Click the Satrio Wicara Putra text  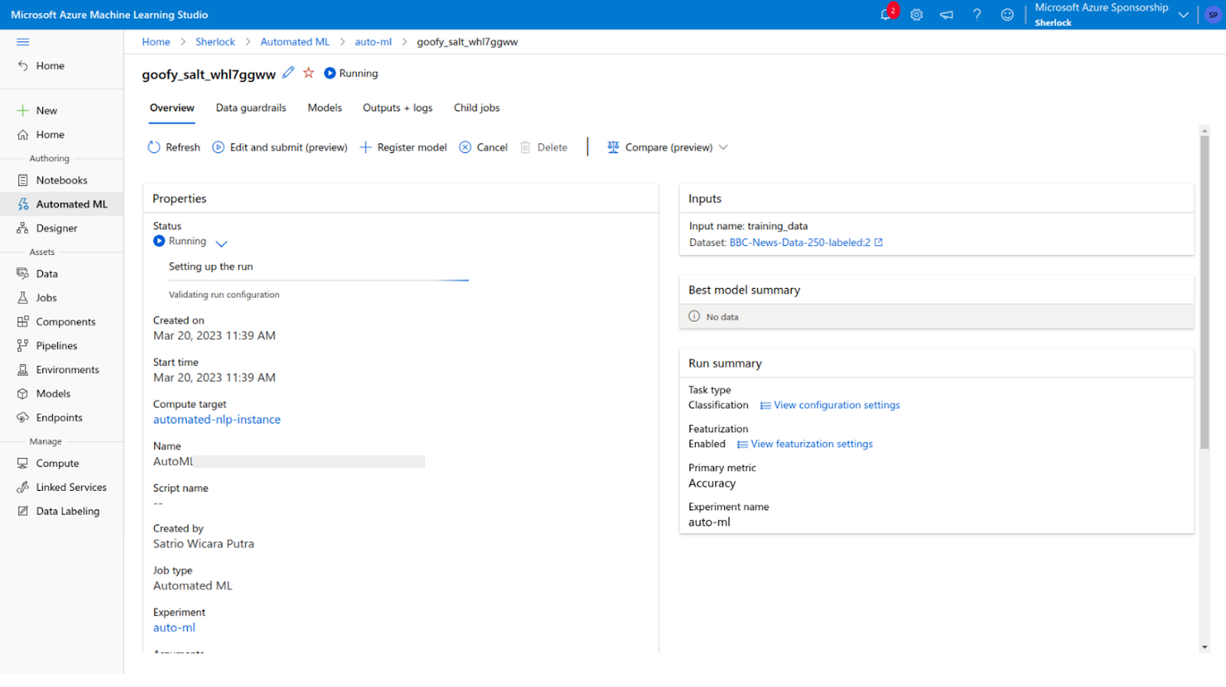click(204, 545)
